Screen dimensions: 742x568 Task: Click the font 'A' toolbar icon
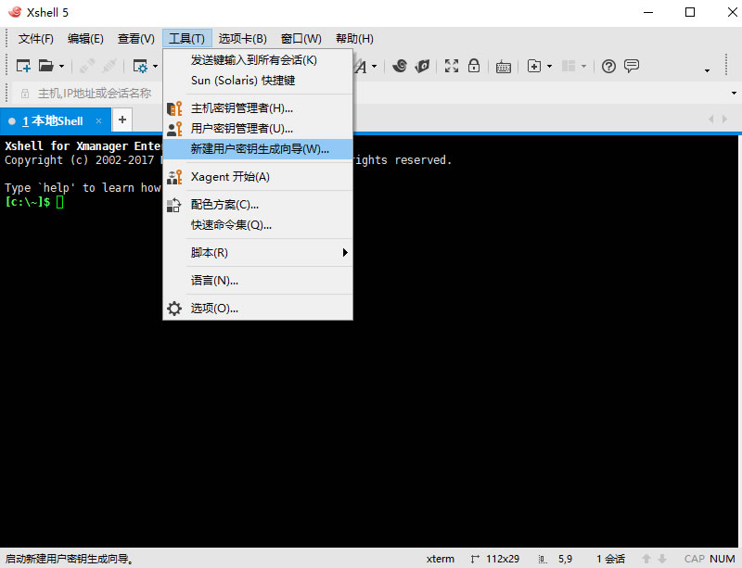point(361,66)
